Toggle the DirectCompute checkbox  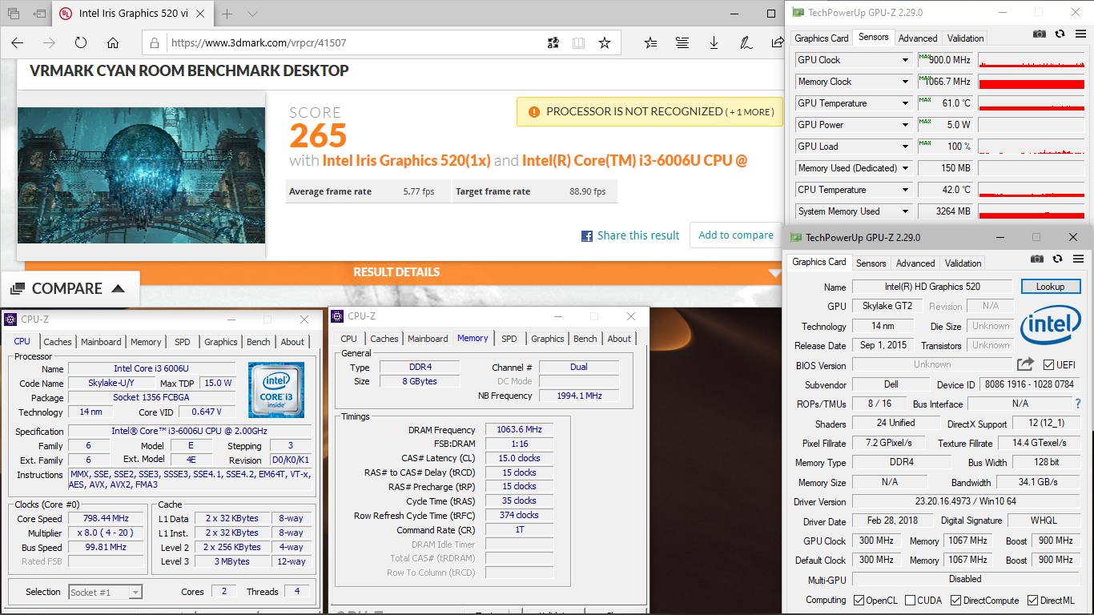pos(955,601)
